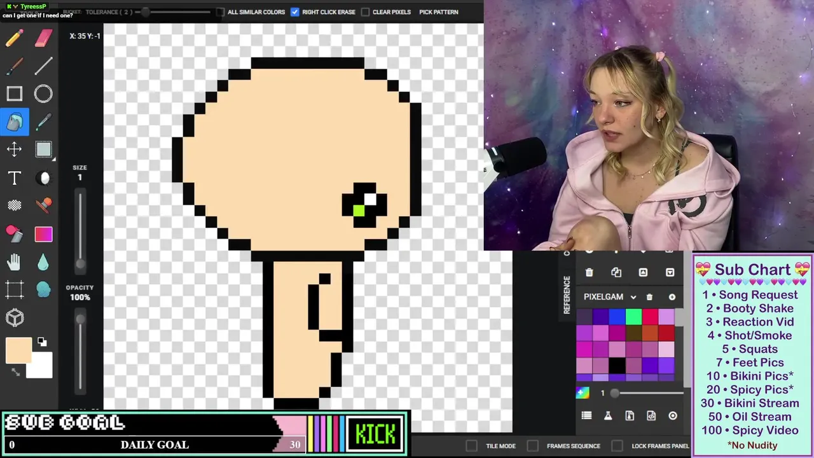Swap foreground and background colors

[15, 371]
